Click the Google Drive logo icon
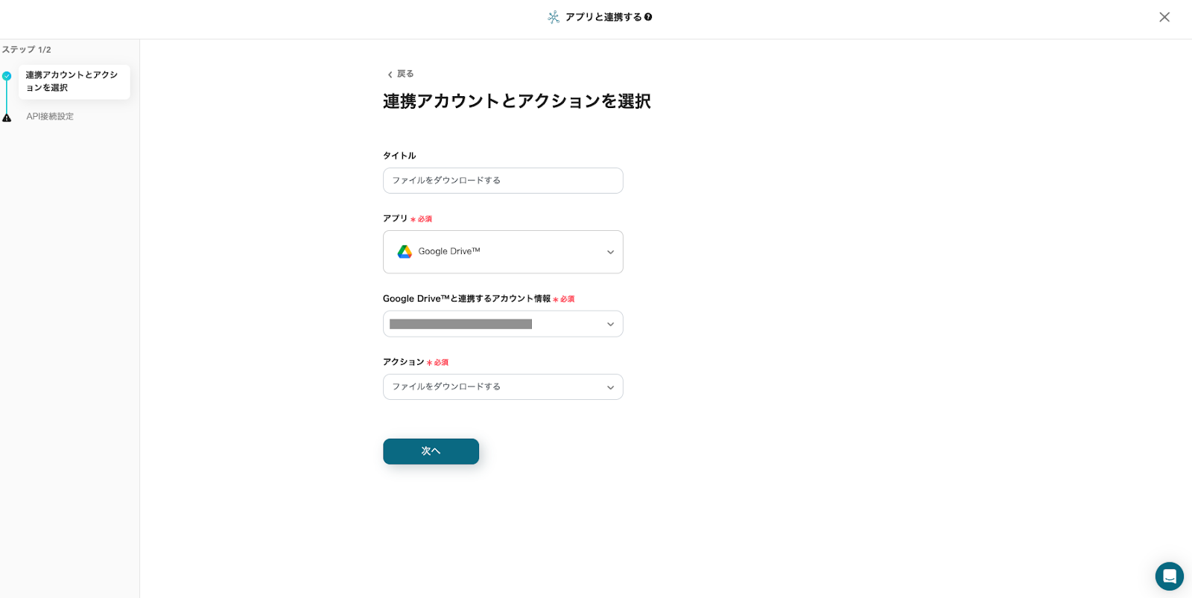The width and height of the screenshot is (1192, 598). 405,252
